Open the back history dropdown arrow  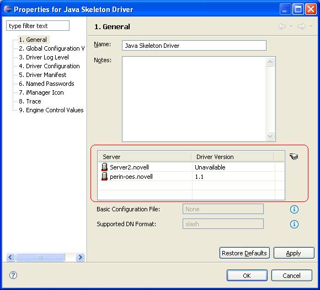click(x=291, y=26)
